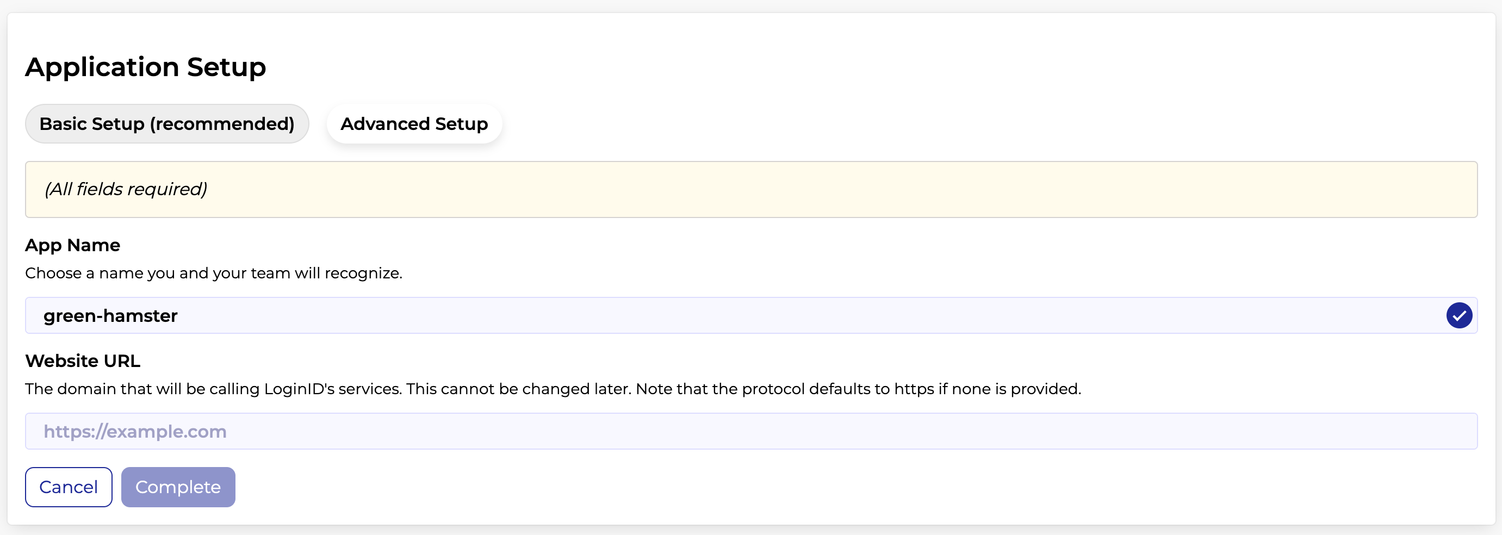The image size is (1502, 535).
Task: Click the LoginID's services domain description text
Action: tap(213, 389)
